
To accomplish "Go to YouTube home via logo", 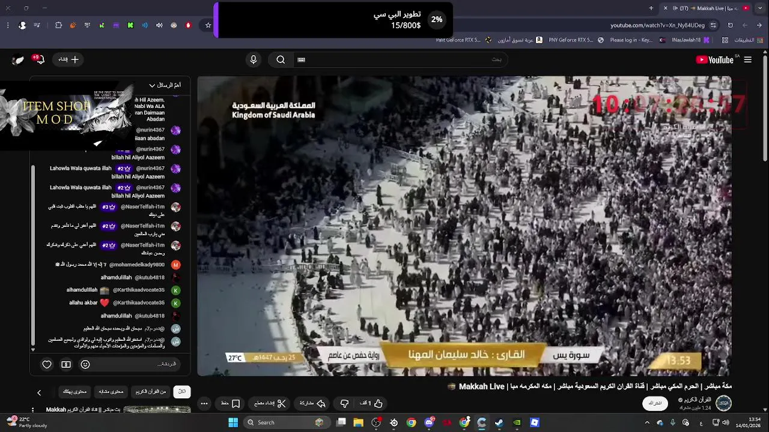I will 714,59.
